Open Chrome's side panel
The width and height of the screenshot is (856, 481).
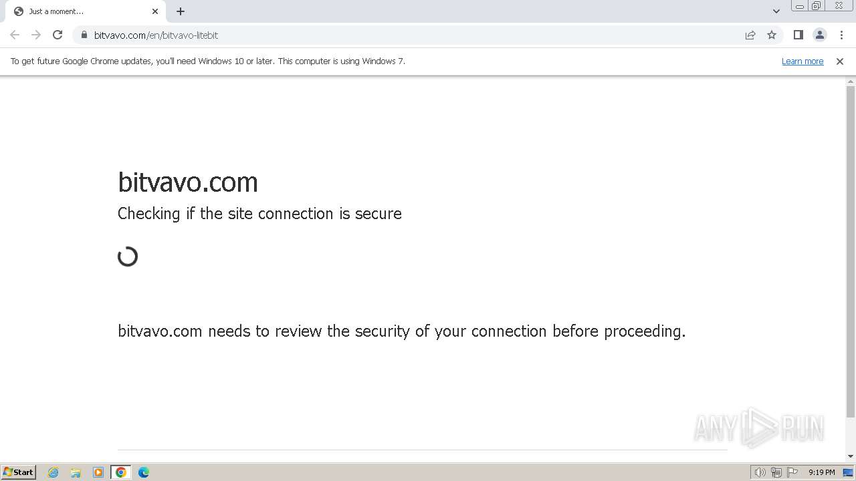click(798, 35)
